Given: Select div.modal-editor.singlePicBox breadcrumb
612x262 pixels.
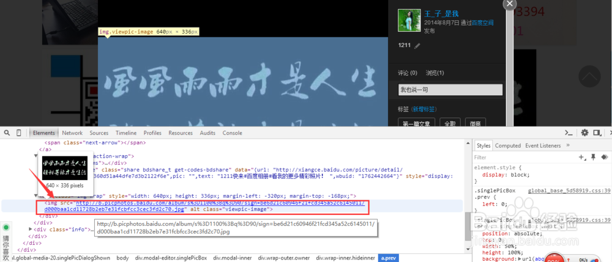Looking at the screenshot, I should click(171, 258).
